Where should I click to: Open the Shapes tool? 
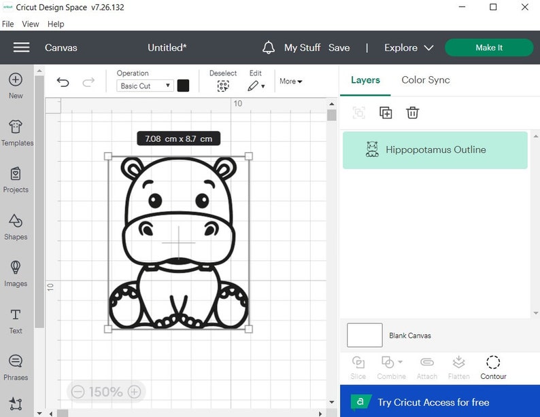click(16, 221)
